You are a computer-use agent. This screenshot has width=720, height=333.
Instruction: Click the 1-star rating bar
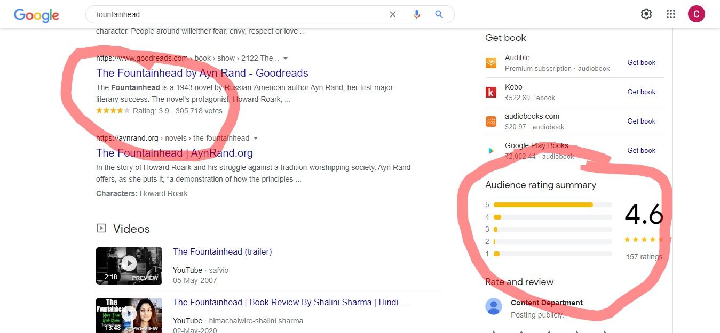pyautogui.click(x=552, y=254)
